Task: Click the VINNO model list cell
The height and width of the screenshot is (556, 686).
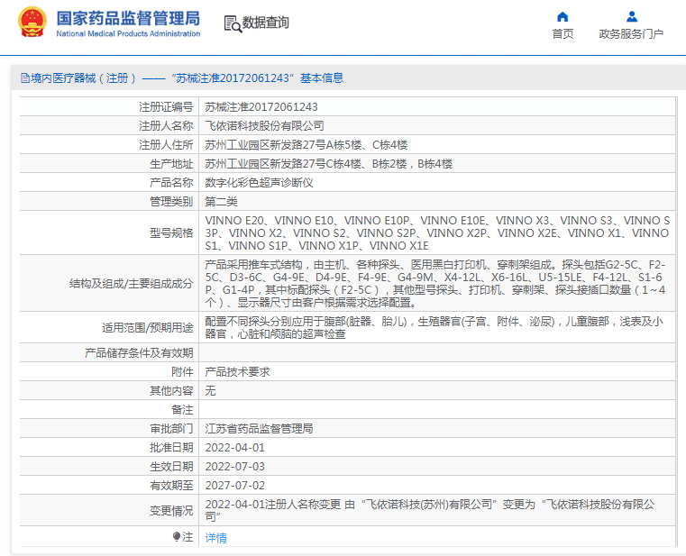Action: point(437,233)
